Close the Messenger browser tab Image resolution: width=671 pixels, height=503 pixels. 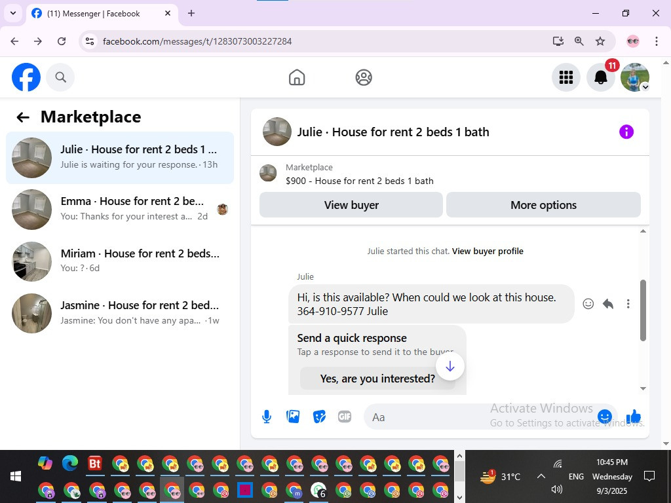tap(168, 13)
